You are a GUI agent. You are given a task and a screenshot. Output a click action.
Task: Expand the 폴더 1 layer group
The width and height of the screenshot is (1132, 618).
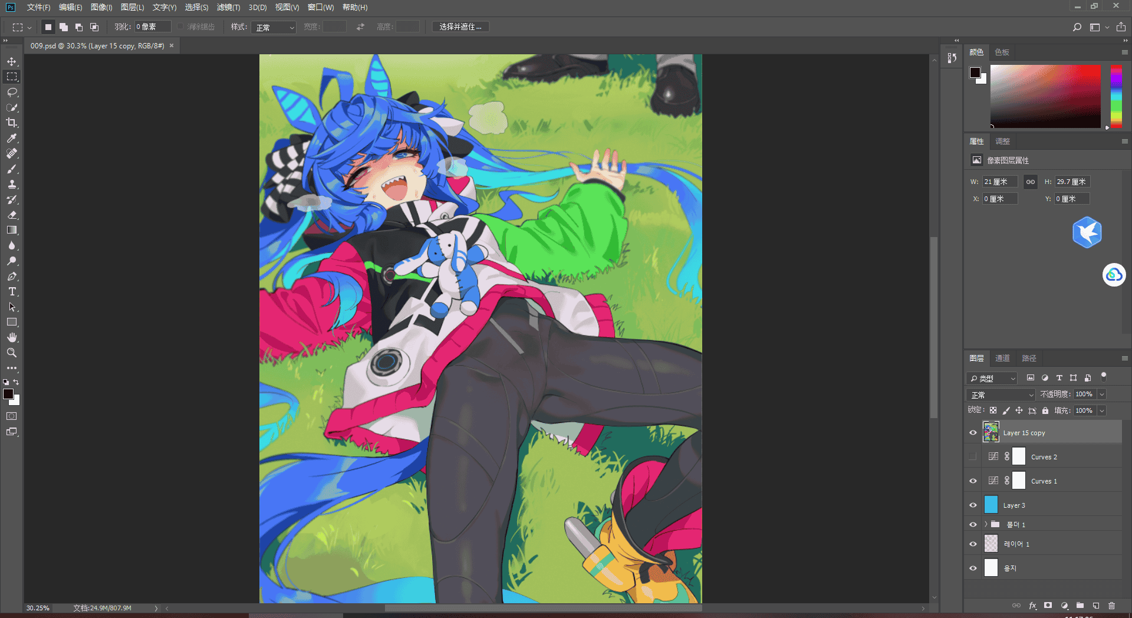(985, 524)
